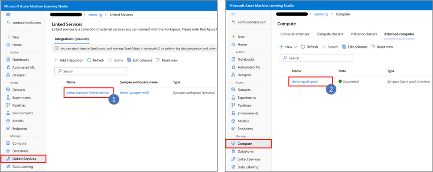Click Datastores icon in right Compute window
This screenshot has height=172, width=433.
coord(233,151)
